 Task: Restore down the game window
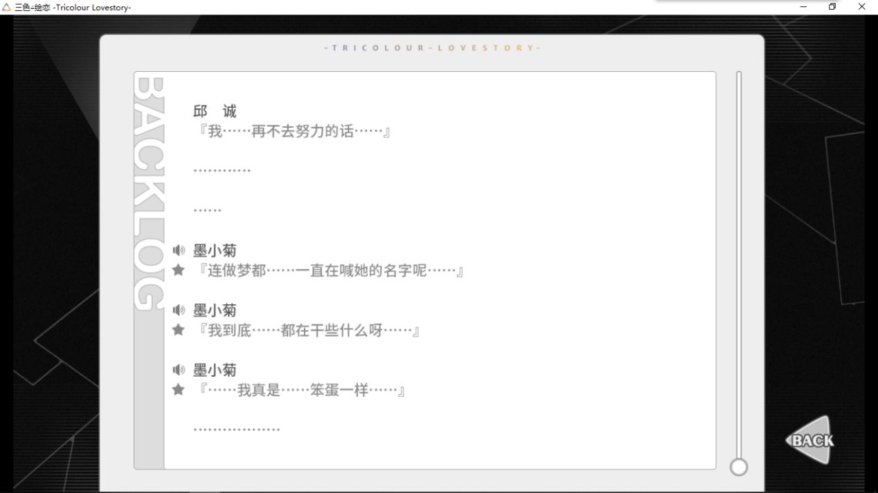click(832, 7)
